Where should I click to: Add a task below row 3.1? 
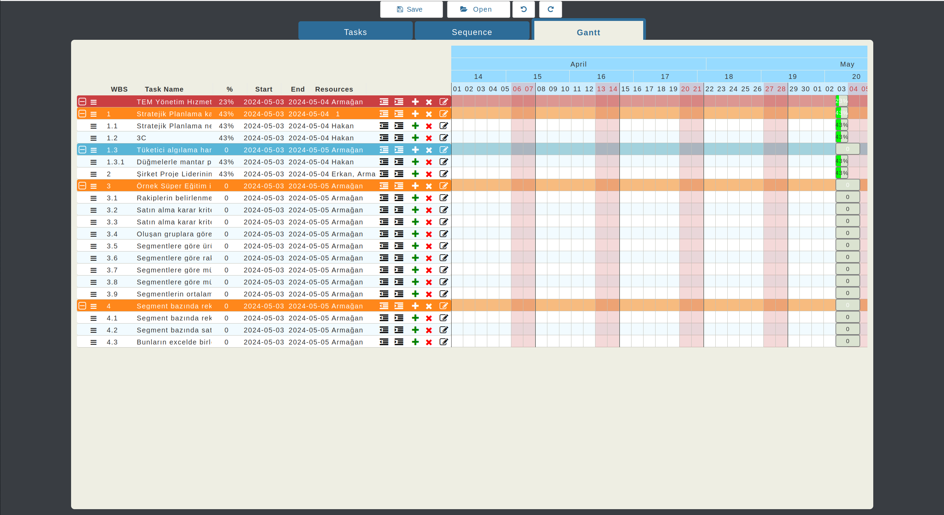tap(415, 198)
